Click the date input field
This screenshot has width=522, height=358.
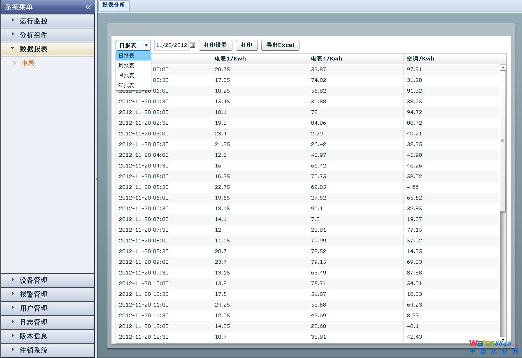tap(172, 45)
